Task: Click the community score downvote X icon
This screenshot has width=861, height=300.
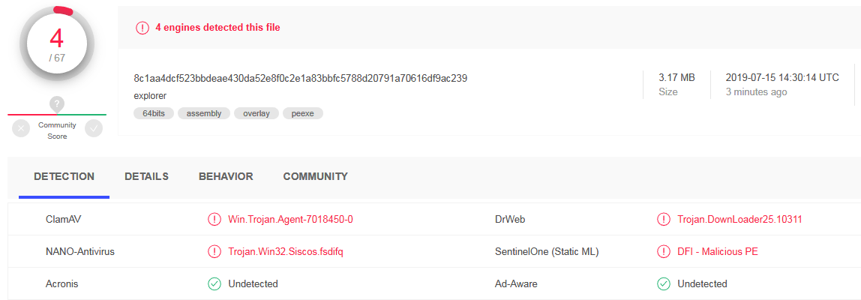Action: click(x=21, y=129)
